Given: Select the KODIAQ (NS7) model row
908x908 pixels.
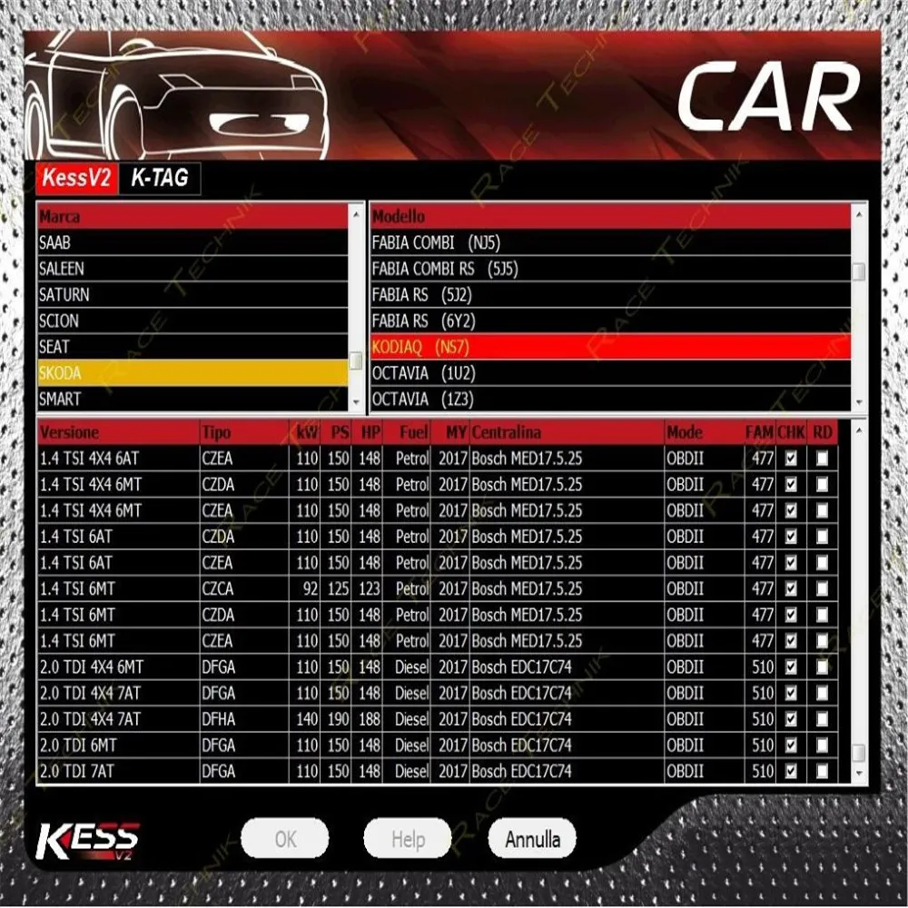Looking at the screenshot, I should pyautogui.click(x=611, y=347).
